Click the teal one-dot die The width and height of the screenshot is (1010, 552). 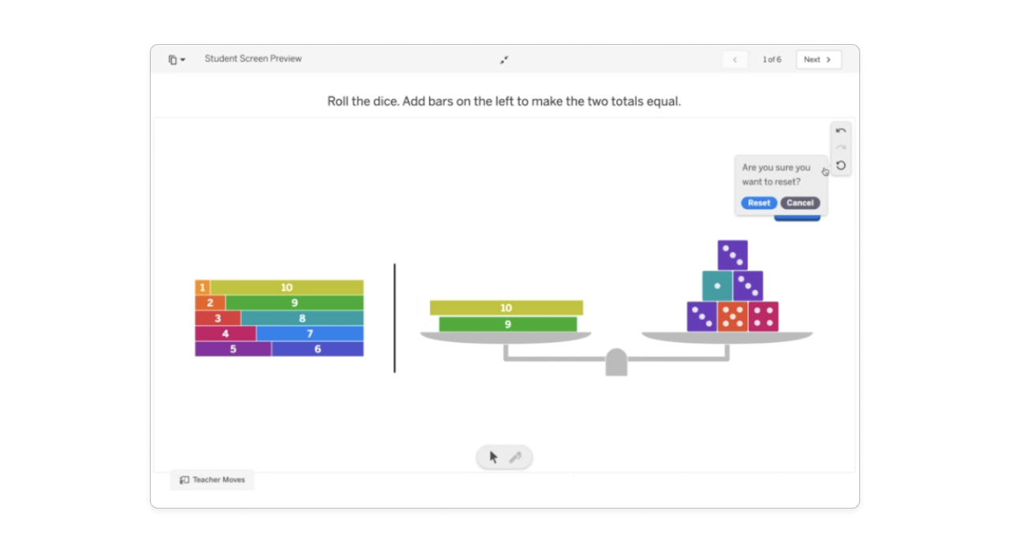tap(716, 285)
